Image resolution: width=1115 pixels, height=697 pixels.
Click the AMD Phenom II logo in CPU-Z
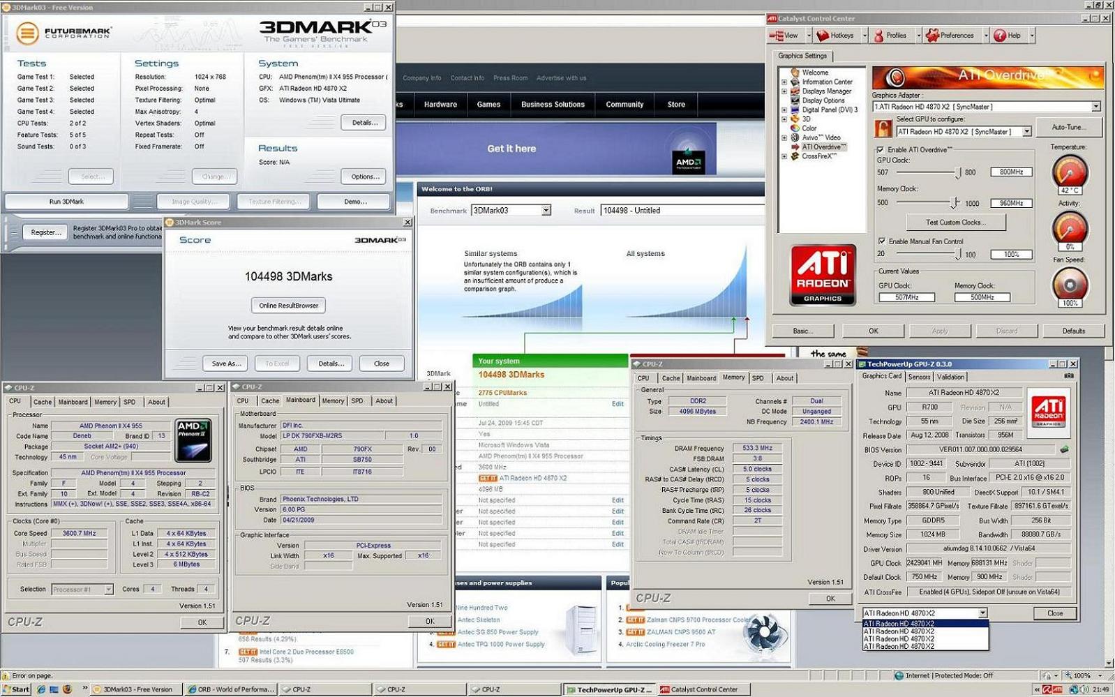[x=193, y=441]
